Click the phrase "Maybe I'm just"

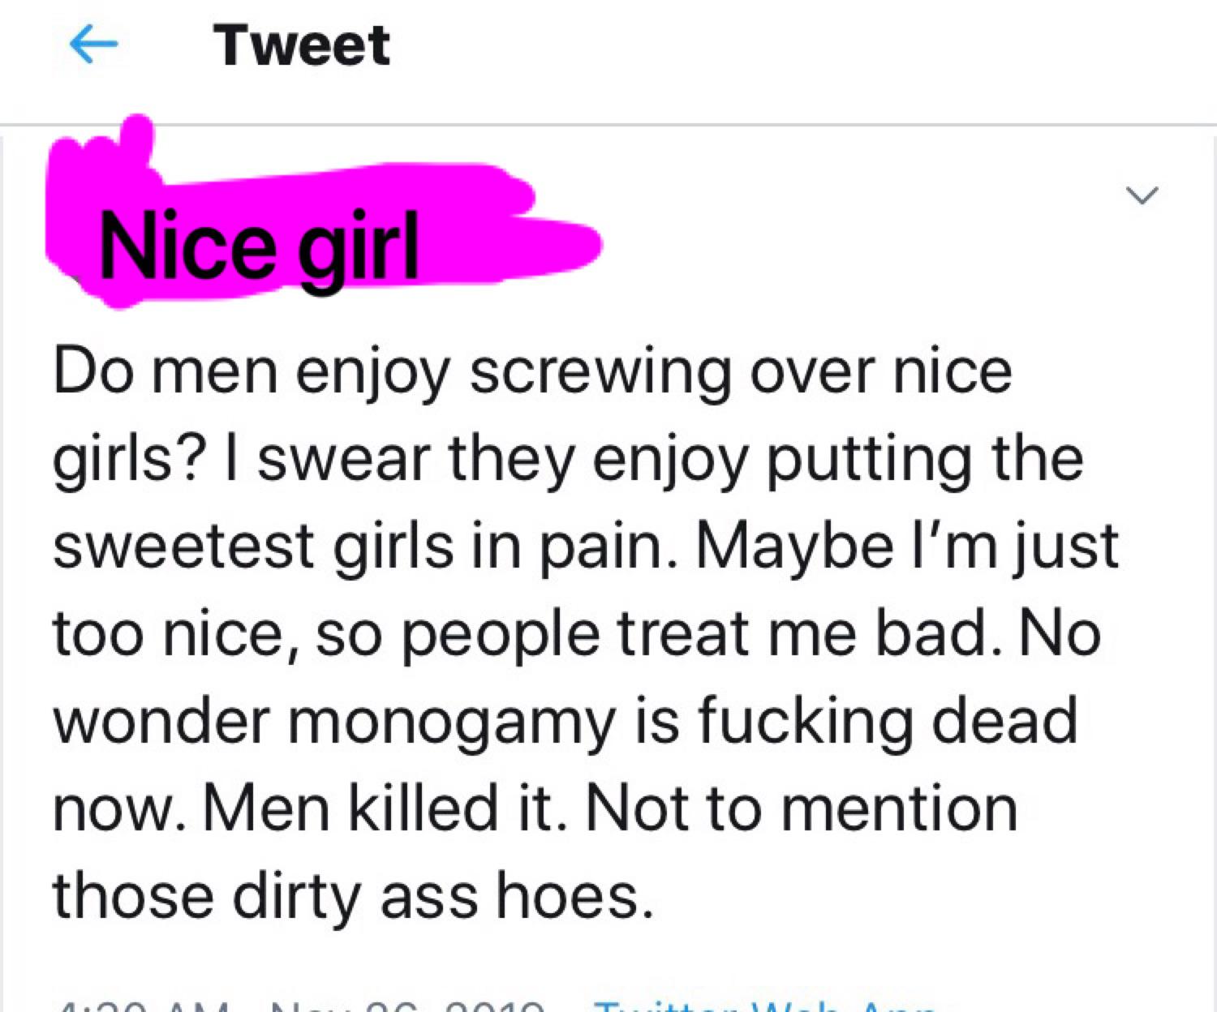(x=905, y=547)
